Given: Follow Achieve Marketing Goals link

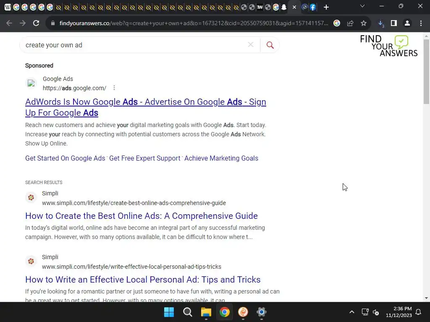Looking at the screenshot, I should point(221,158).
